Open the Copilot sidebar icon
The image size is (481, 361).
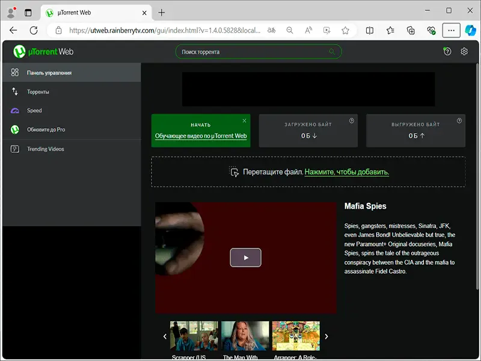click(x=470, y=30)
